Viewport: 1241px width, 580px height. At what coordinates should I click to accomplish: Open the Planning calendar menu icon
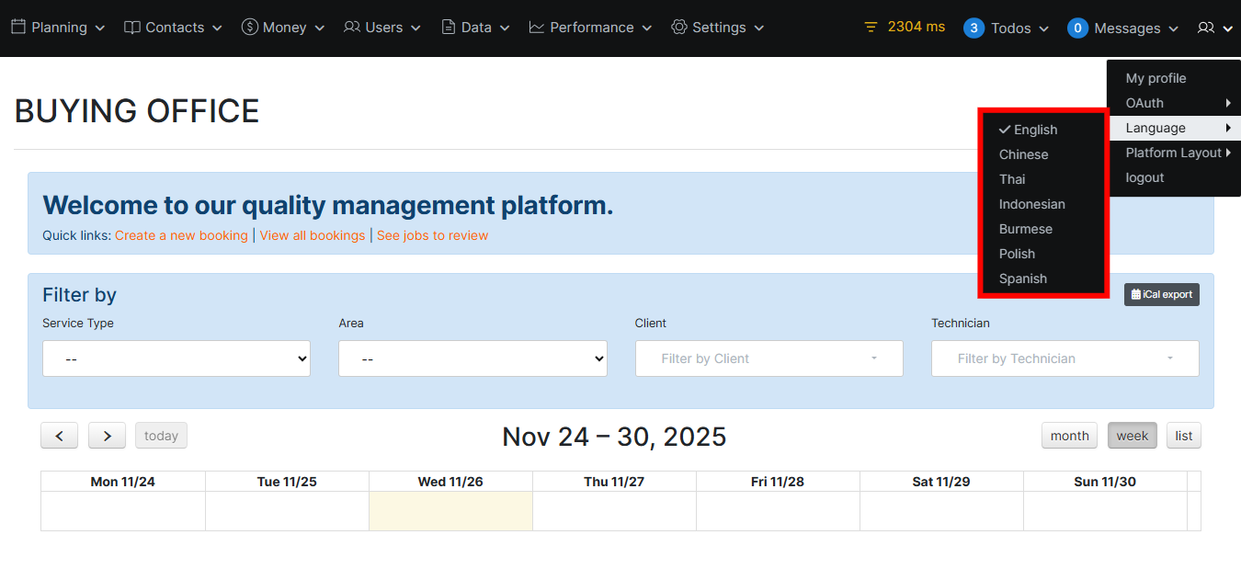[x=18, y=28]
